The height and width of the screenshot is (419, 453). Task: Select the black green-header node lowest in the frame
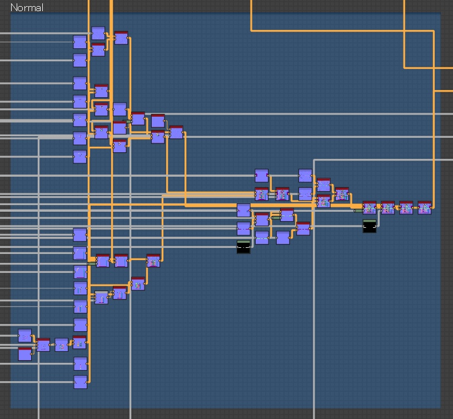pos(243,247)
